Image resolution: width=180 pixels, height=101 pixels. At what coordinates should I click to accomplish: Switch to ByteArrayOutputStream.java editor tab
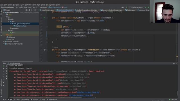pos(111,10)
